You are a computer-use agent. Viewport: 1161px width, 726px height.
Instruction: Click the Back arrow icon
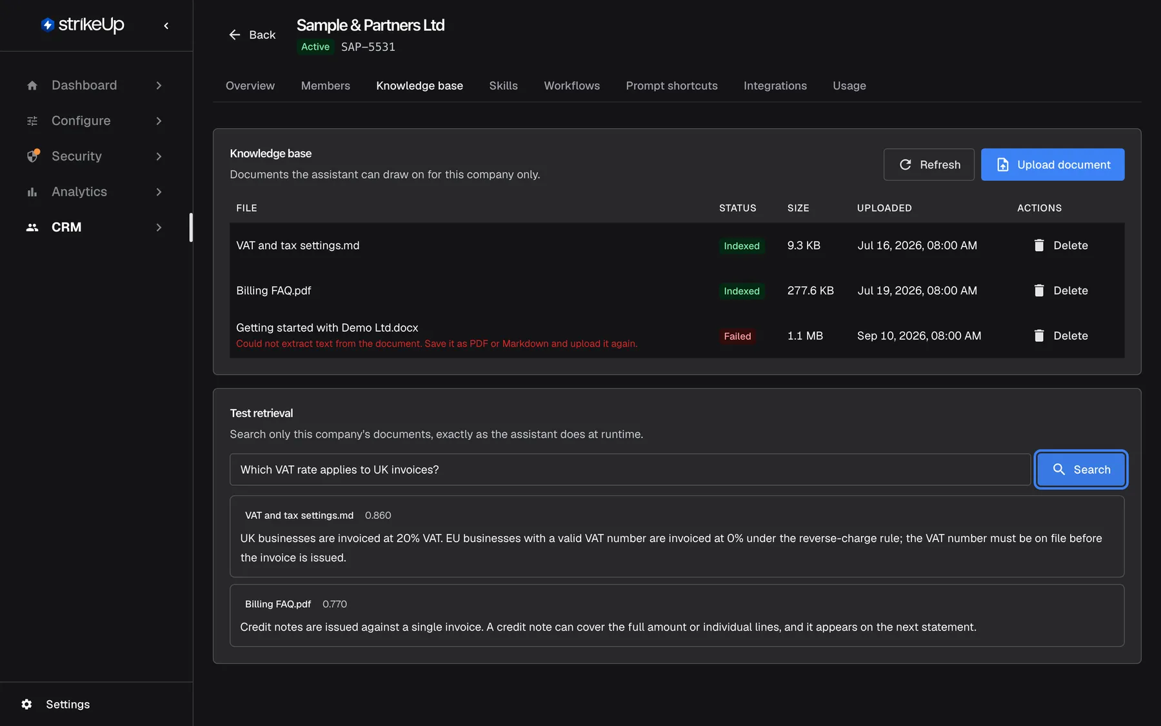click(x=235, y=35)
